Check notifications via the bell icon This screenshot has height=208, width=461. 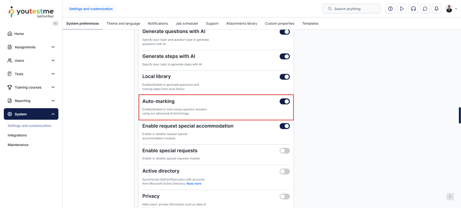[x=437, y=9]
